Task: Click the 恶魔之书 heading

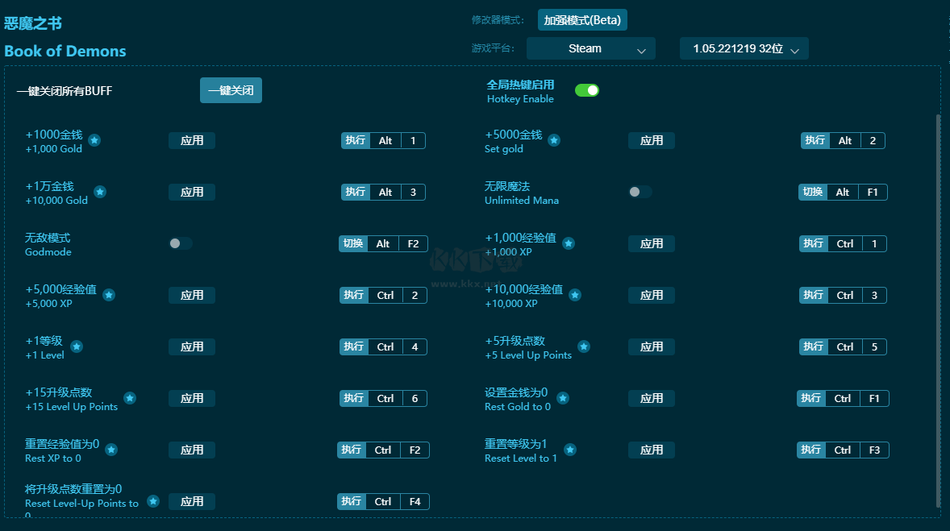Action: click(x=33, y=23)
